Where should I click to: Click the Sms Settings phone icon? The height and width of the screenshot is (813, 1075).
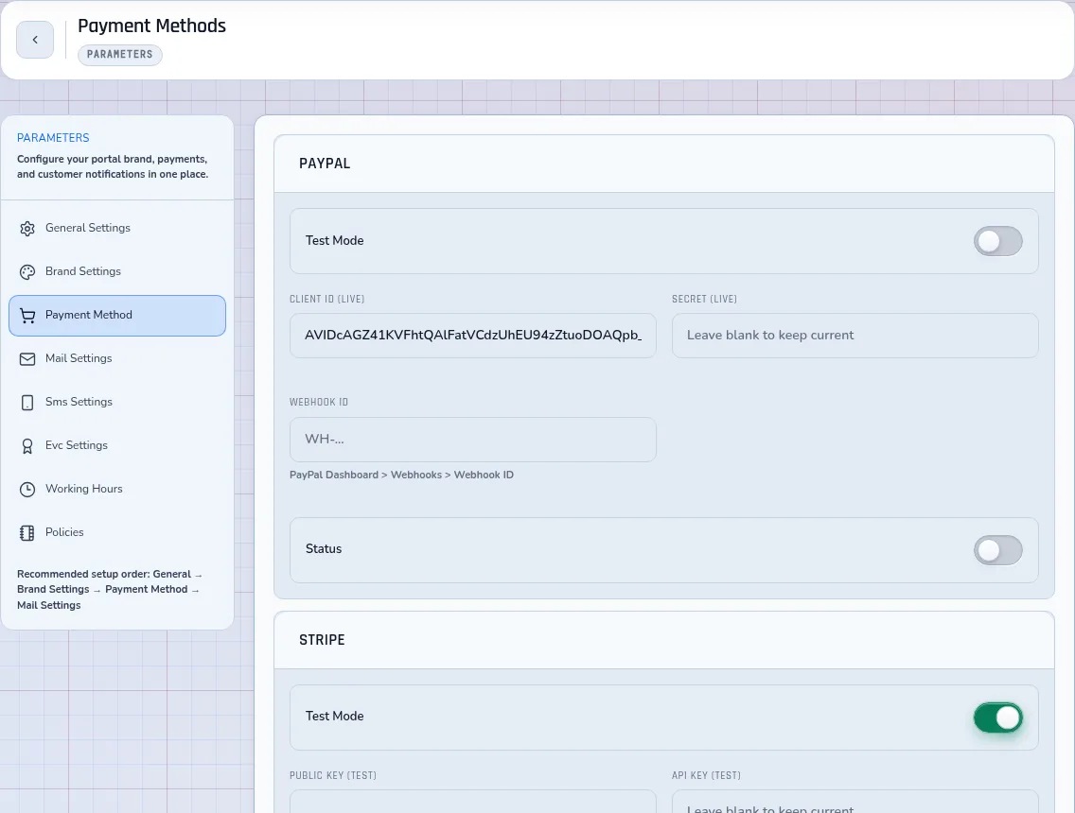pyautogui.click(x=27, y=403)
